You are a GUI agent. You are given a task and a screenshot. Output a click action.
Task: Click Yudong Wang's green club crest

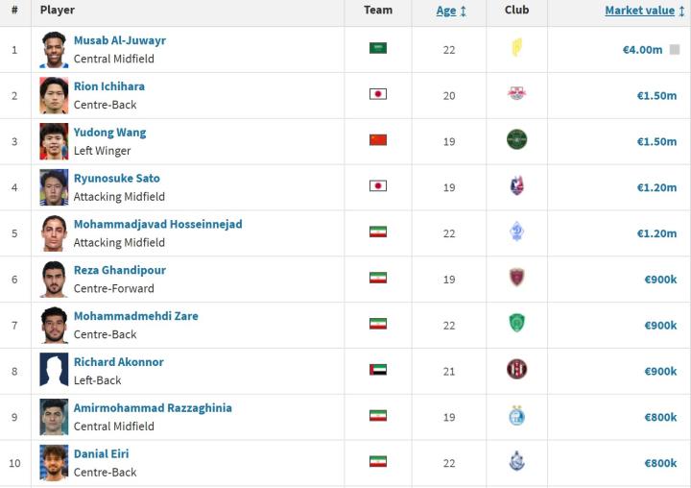[x=516, y=140]
